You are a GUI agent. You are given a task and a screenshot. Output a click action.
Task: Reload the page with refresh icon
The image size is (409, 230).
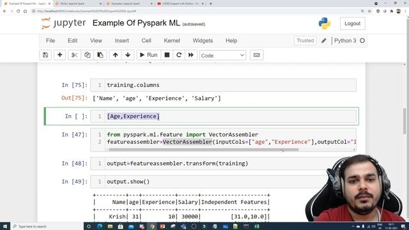(x=19, y=11)
